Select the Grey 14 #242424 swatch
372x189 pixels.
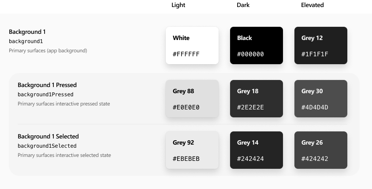click(257, 150)
